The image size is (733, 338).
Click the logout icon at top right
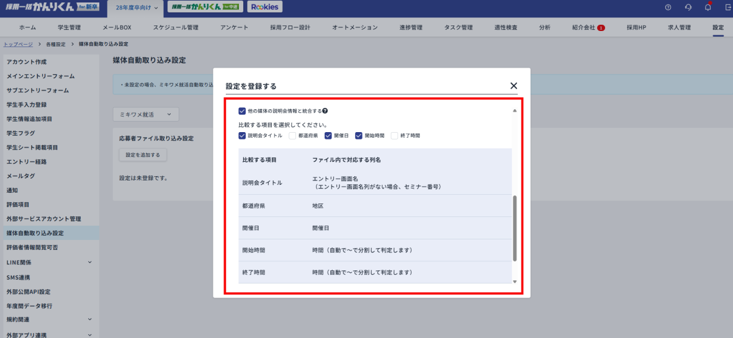coord(727,7)
